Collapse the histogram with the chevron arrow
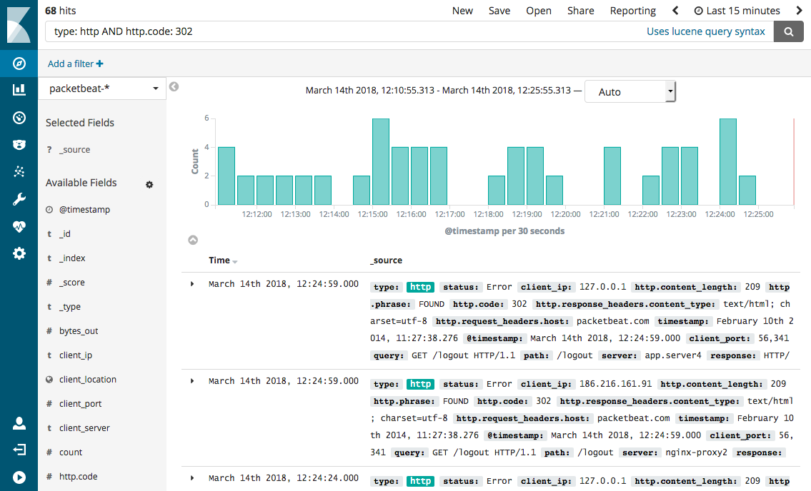The image size is (811, 491). 191,239
